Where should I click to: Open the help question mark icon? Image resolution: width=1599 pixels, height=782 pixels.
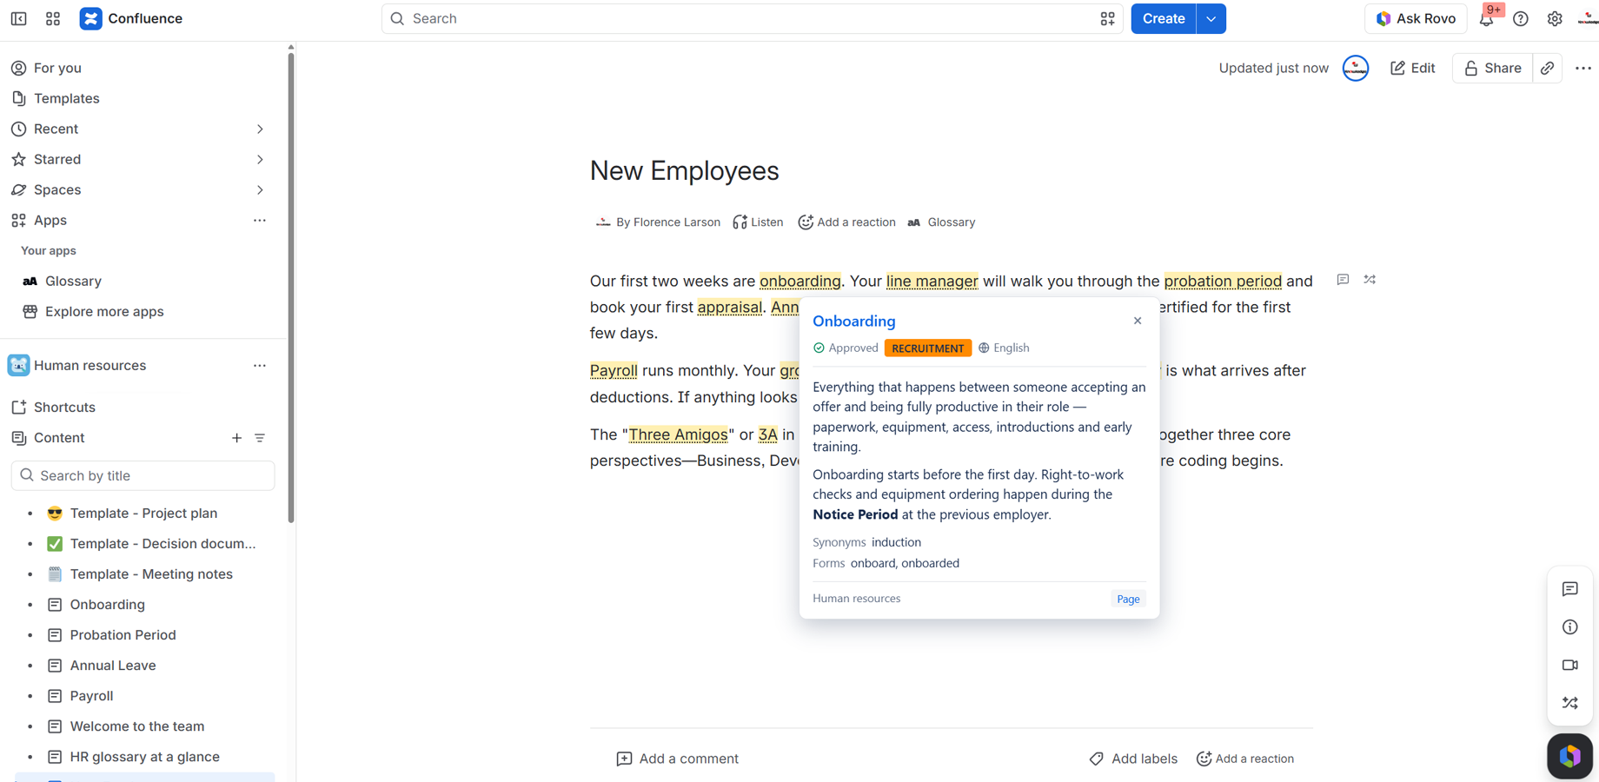pos(1521,19)
